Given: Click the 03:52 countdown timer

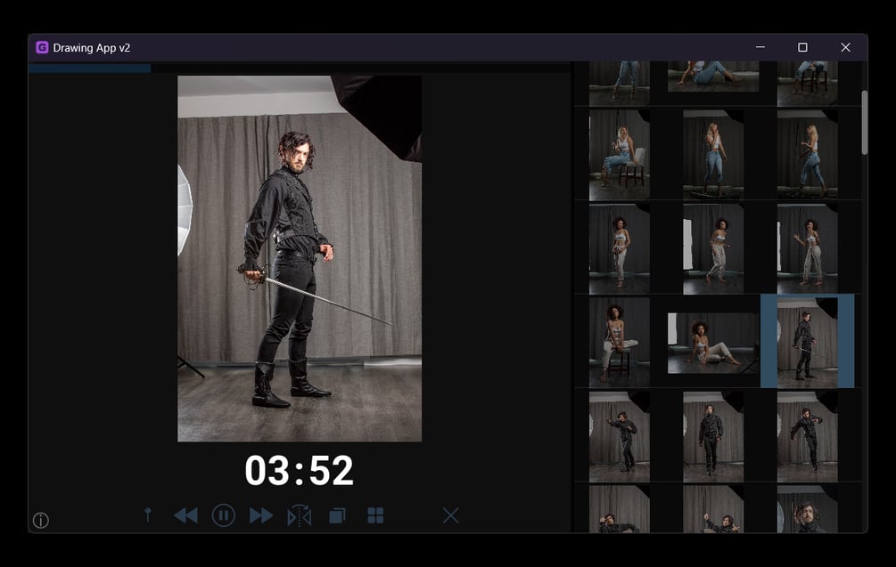Looking at the screenshot, I should click(x=299, y=471).
